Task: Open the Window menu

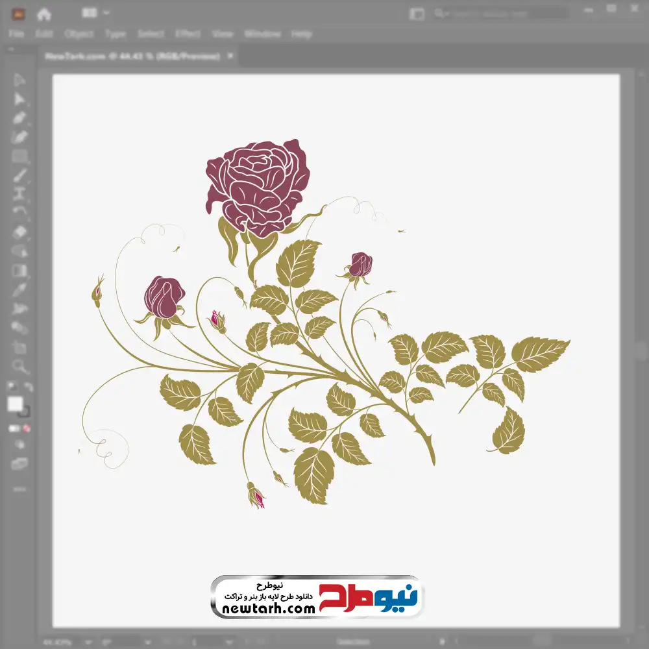Action: pyautogui.click(x=262, y=34)
